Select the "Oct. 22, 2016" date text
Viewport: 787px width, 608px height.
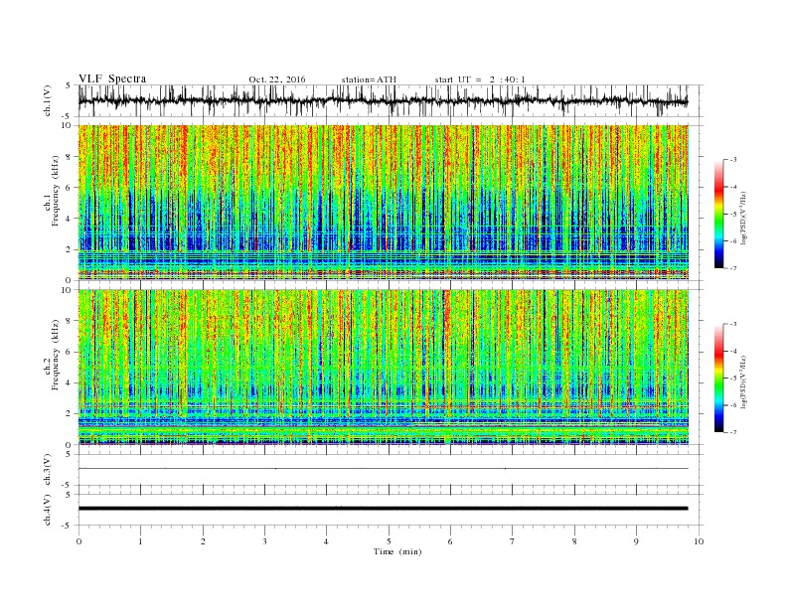(x=277, y=79)
